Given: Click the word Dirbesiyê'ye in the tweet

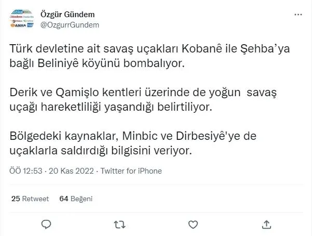Looking at the screenshot, I should click(x=204, y=137).
